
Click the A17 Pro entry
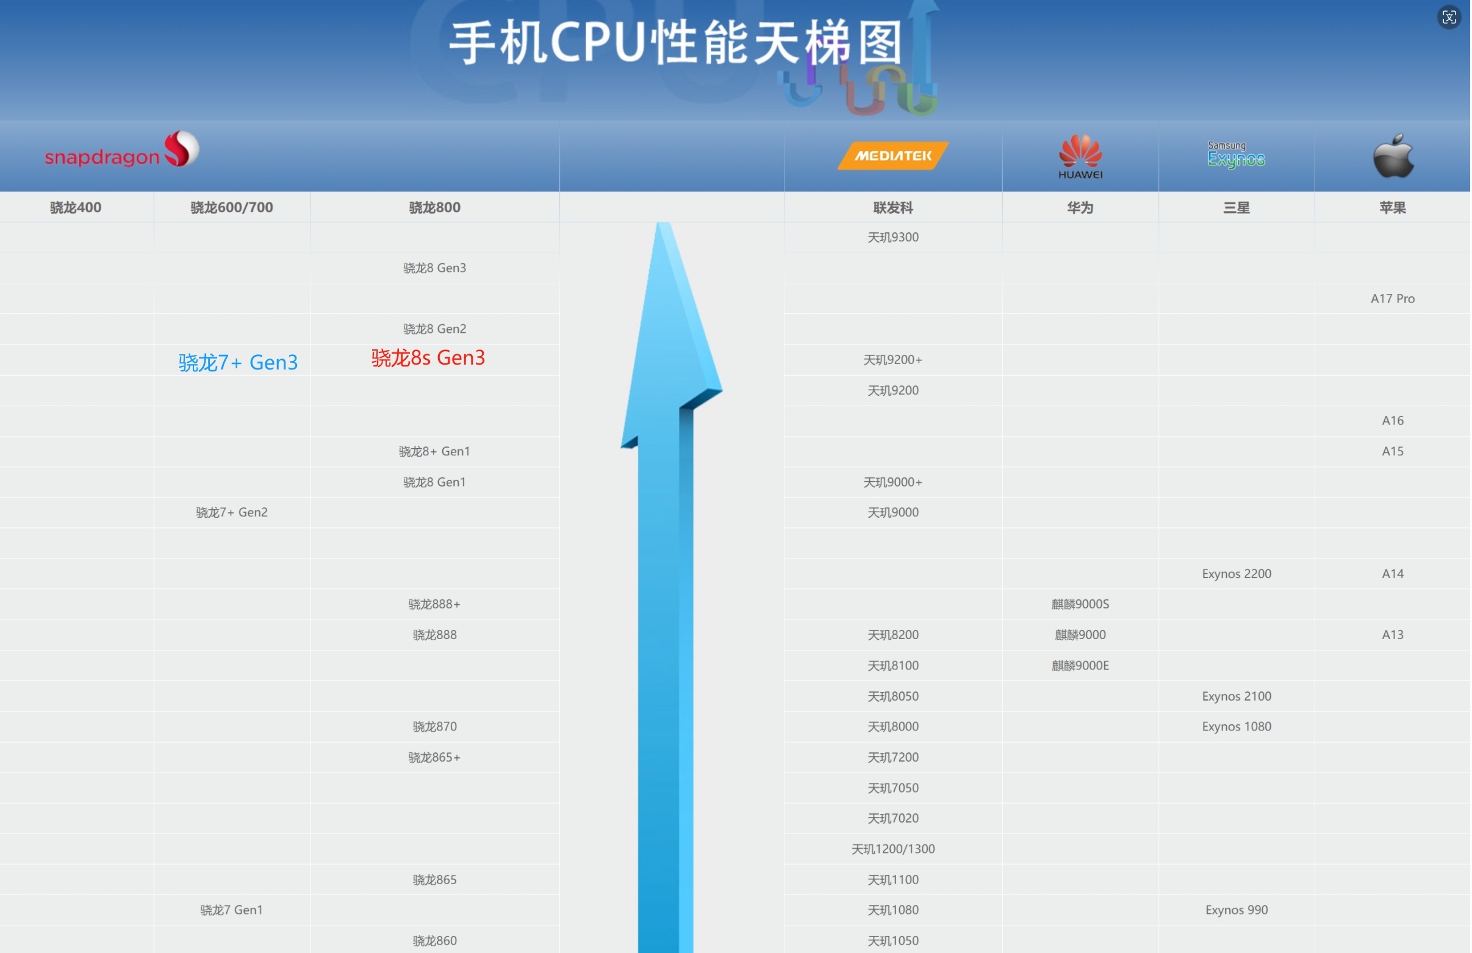(x=1391, y=299)
